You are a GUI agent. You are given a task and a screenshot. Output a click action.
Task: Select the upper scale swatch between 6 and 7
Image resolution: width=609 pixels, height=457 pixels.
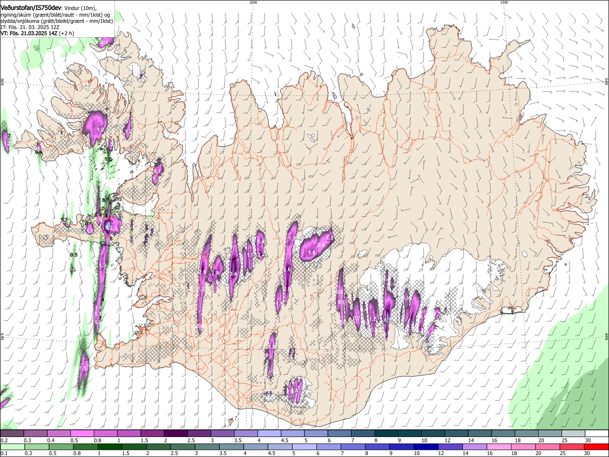(x=339, y=433)
